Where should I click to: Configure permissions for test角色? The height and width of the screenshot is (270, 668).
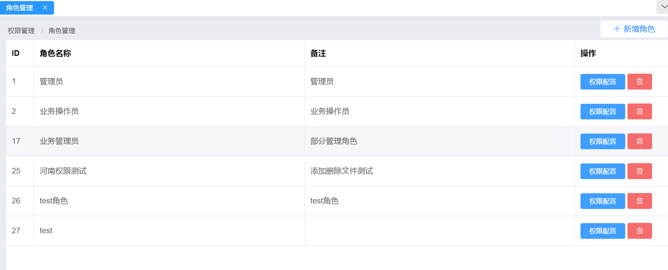pyautogui.click(x=603, y=201)
